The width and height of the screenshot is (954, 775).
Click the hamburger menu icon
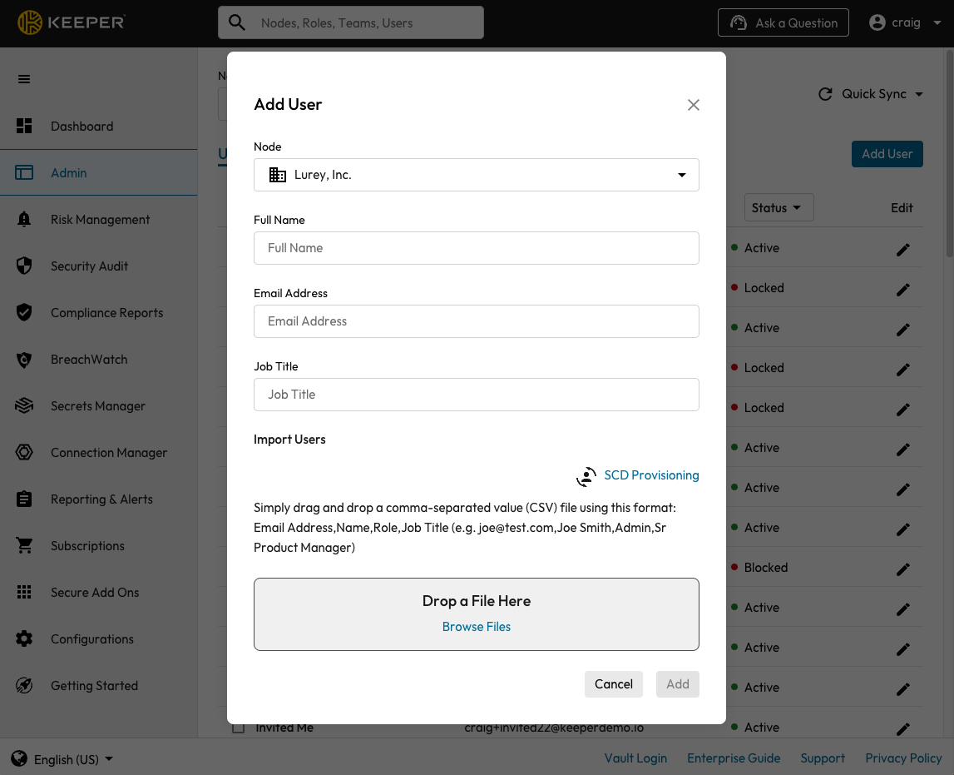pyautogui.click(x=24, y=79)
